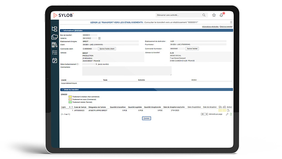Click into the Commentaire text area
The height and width of the screenshot is (159, 282).
coord(127,71)
